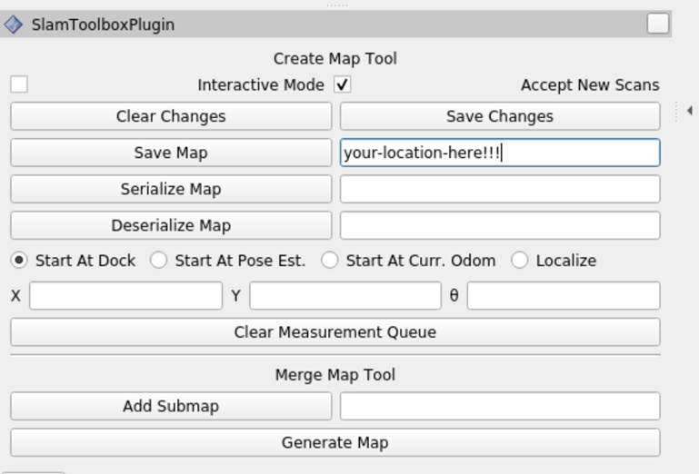Choose Start At Curr. Odom option

[x=329, y=261]
